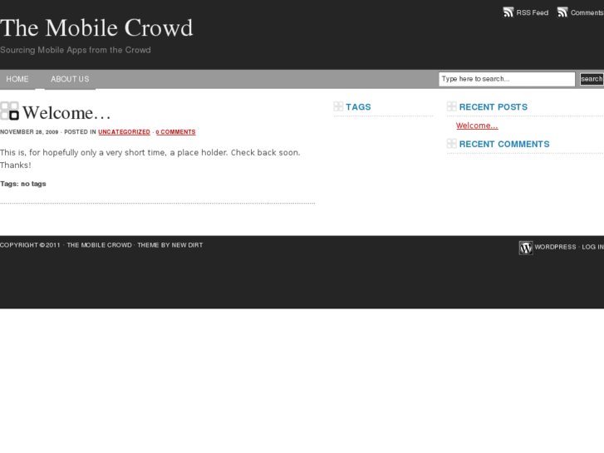Open the Welcome… post title
Screen dimensions: 604x453
coord(66,112)
